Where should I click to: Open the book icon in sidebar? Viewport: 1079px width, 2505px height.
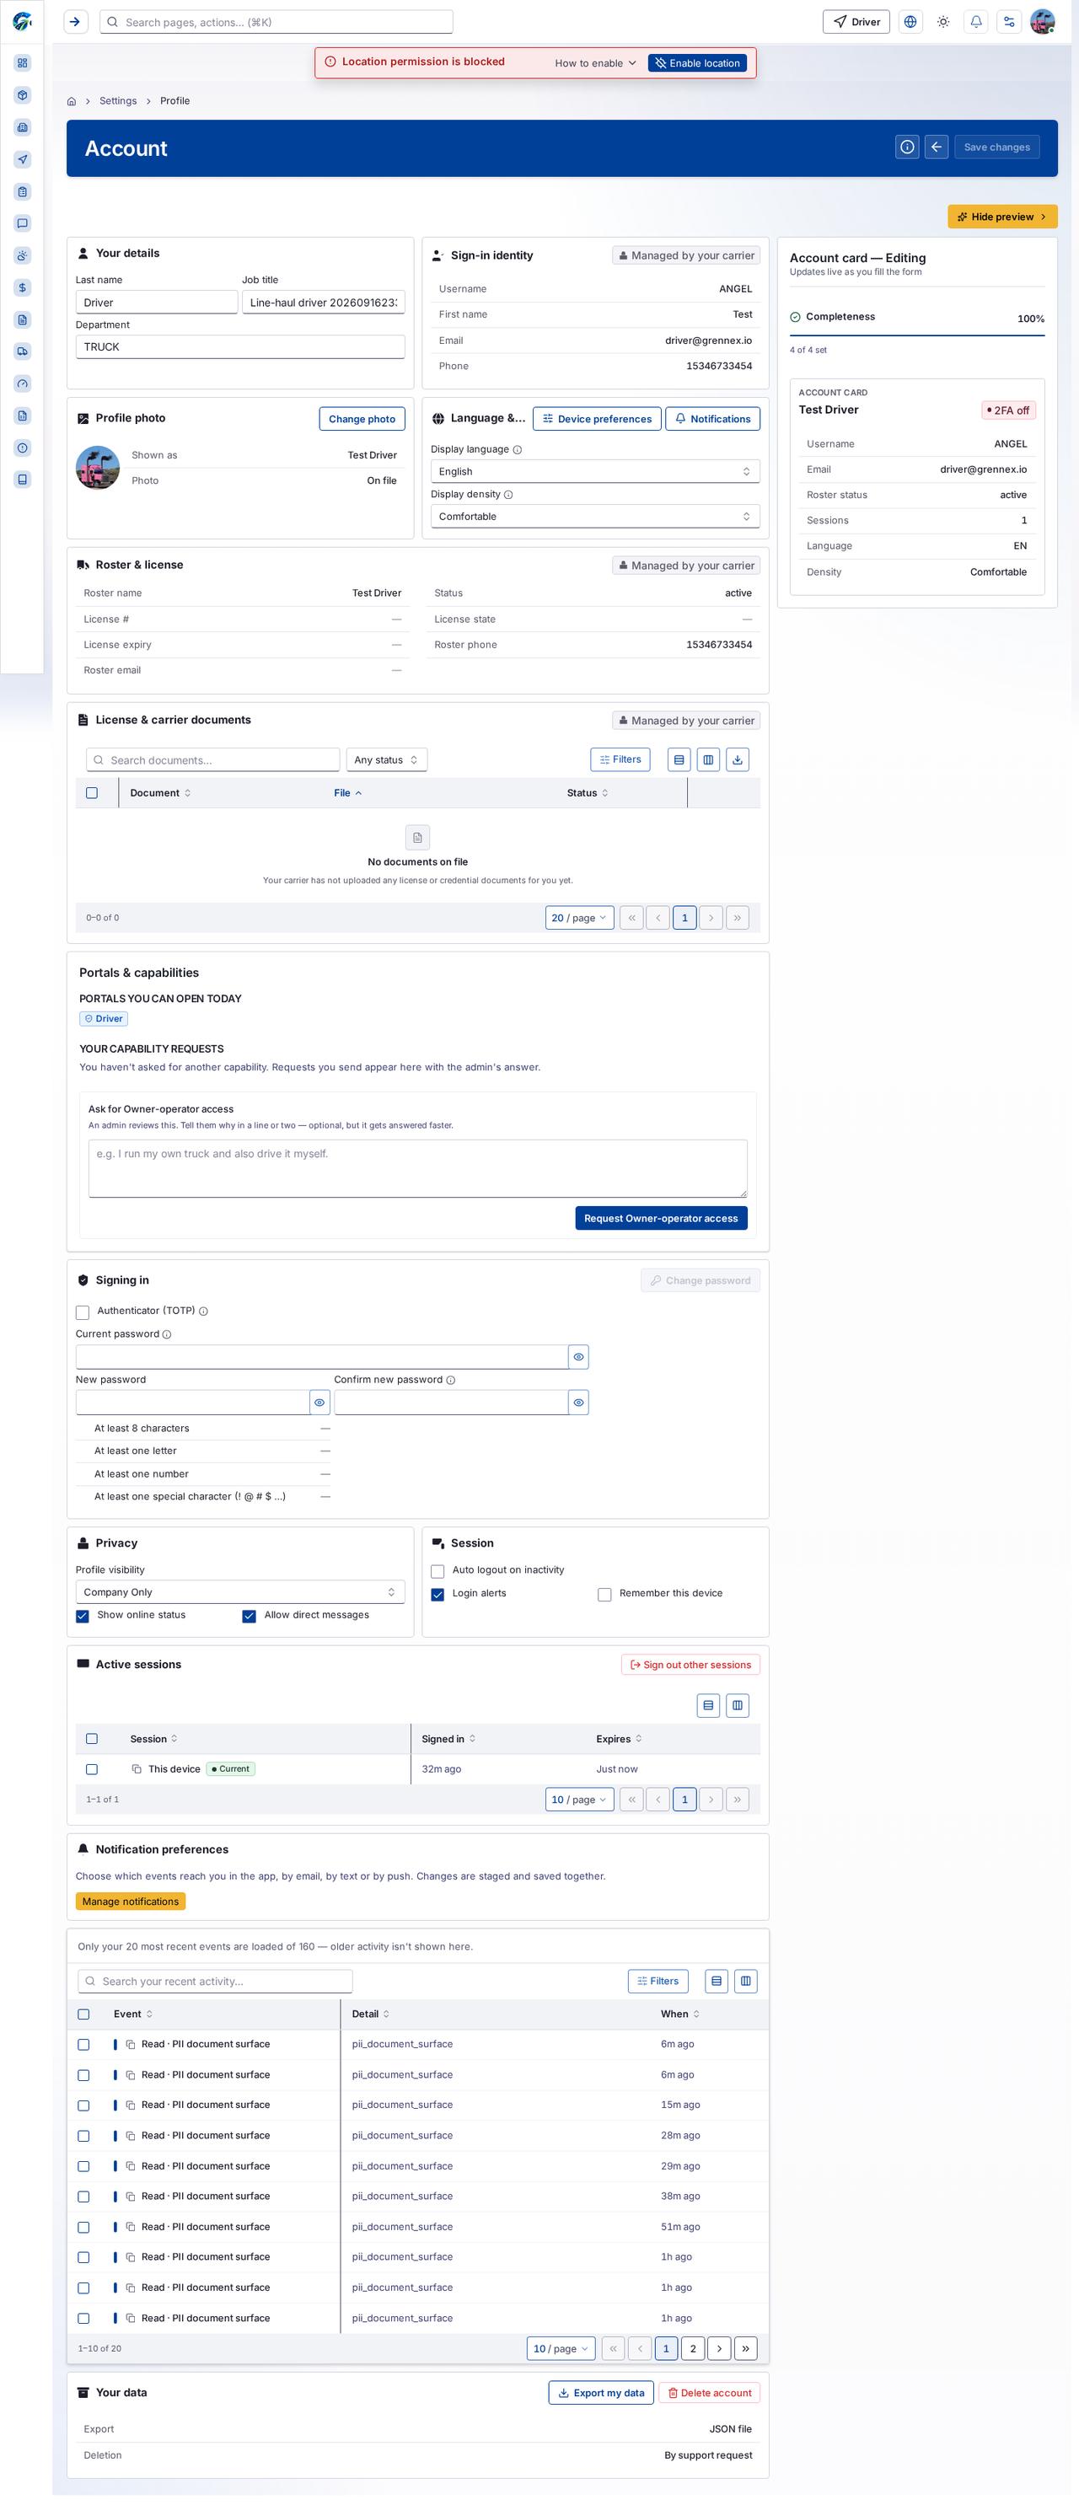pyautogui.click(x=23, y=480)
